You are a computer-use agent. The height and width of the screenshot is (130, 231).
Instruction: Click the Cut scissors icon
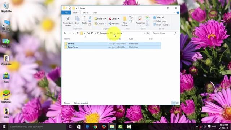click(x=90, y=18)
